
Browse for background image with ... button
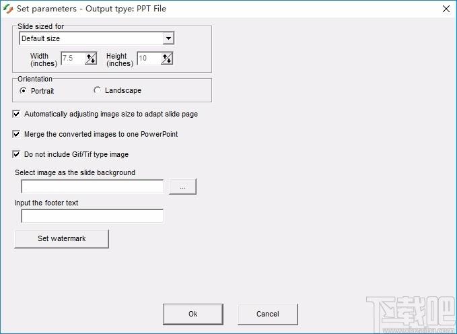[x=183, y=187]
